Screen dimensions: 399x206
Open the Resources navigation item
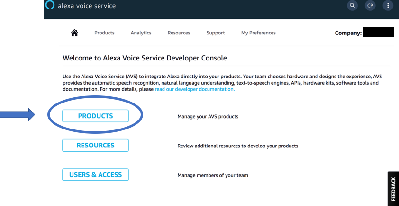click(179, 33)
